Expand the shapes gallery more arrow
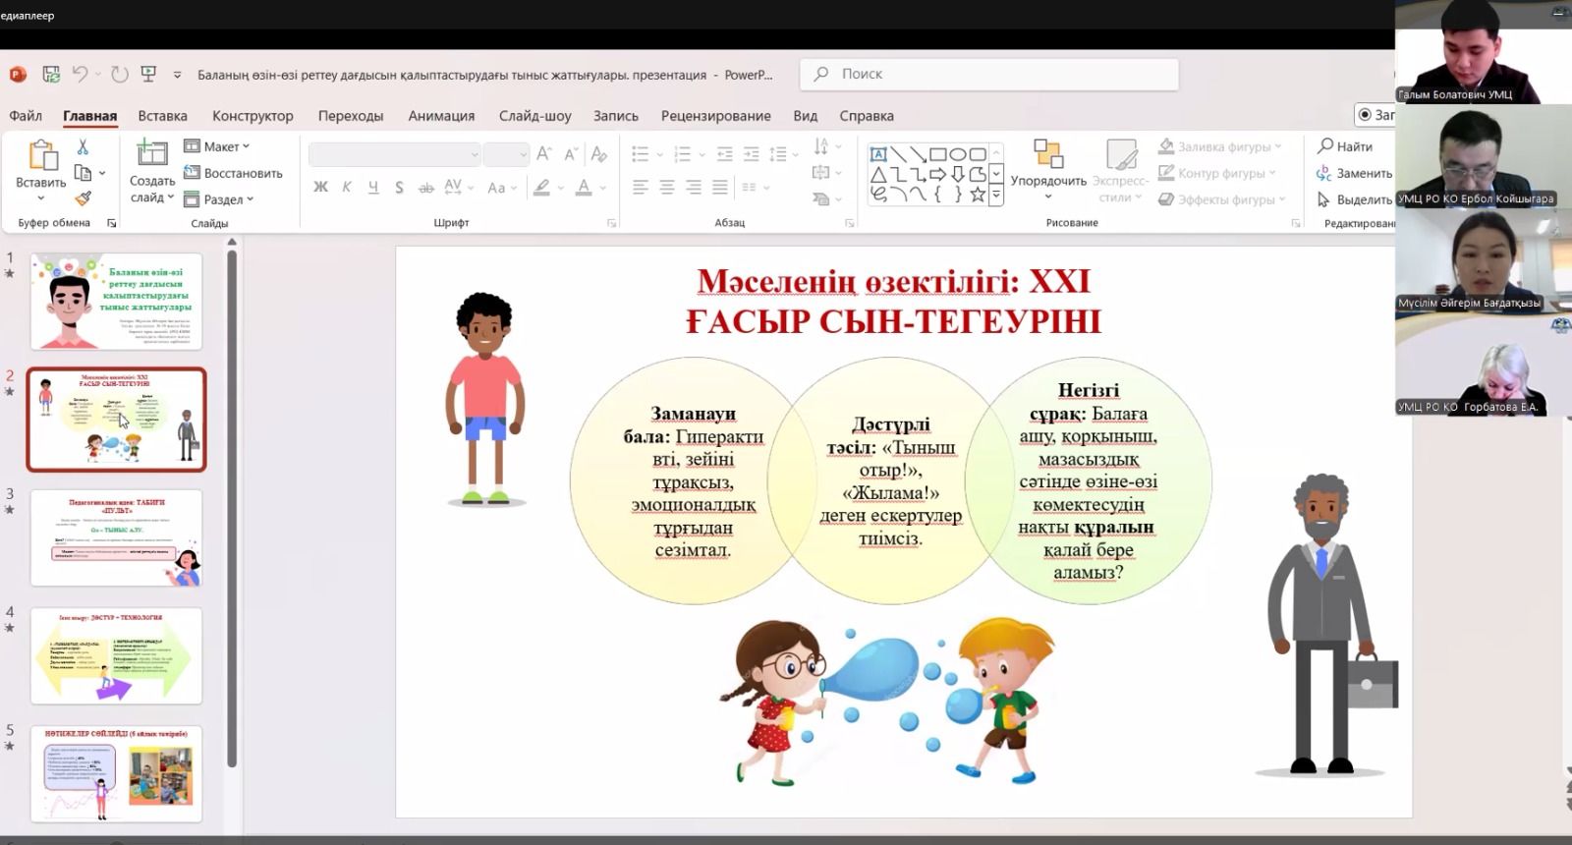Screen dimensions: 1572x845 point(996,196)
